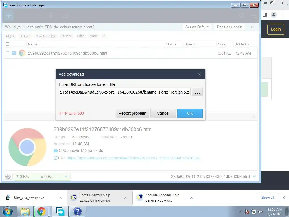
Task: Toggle snail mode icon in status bar
Action: (8, 177)
